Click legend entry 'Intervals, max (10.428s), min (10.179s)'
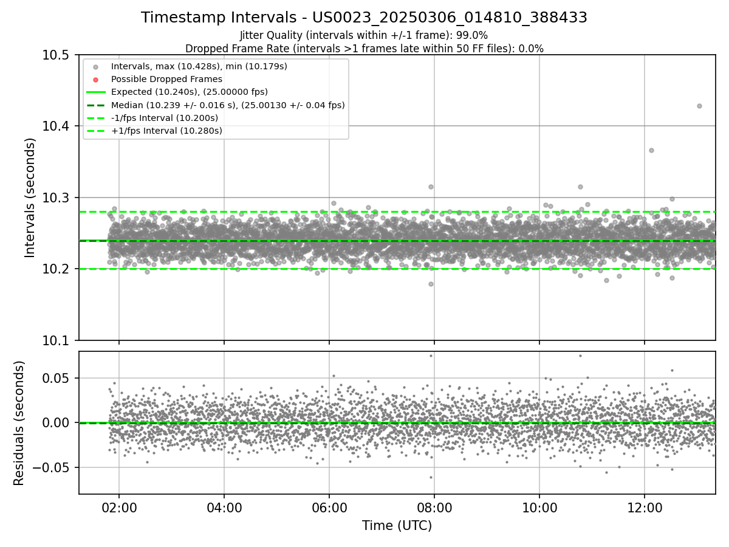This screenshot has height=547, width=729. (x=199, y=66)
